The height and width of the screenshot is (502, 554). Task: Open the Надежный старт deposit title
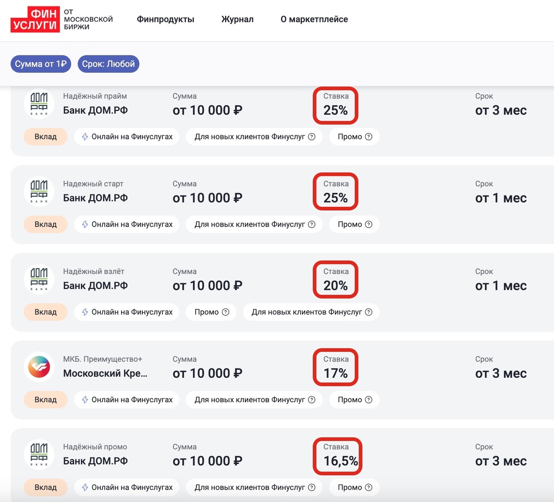coord(93,184)
